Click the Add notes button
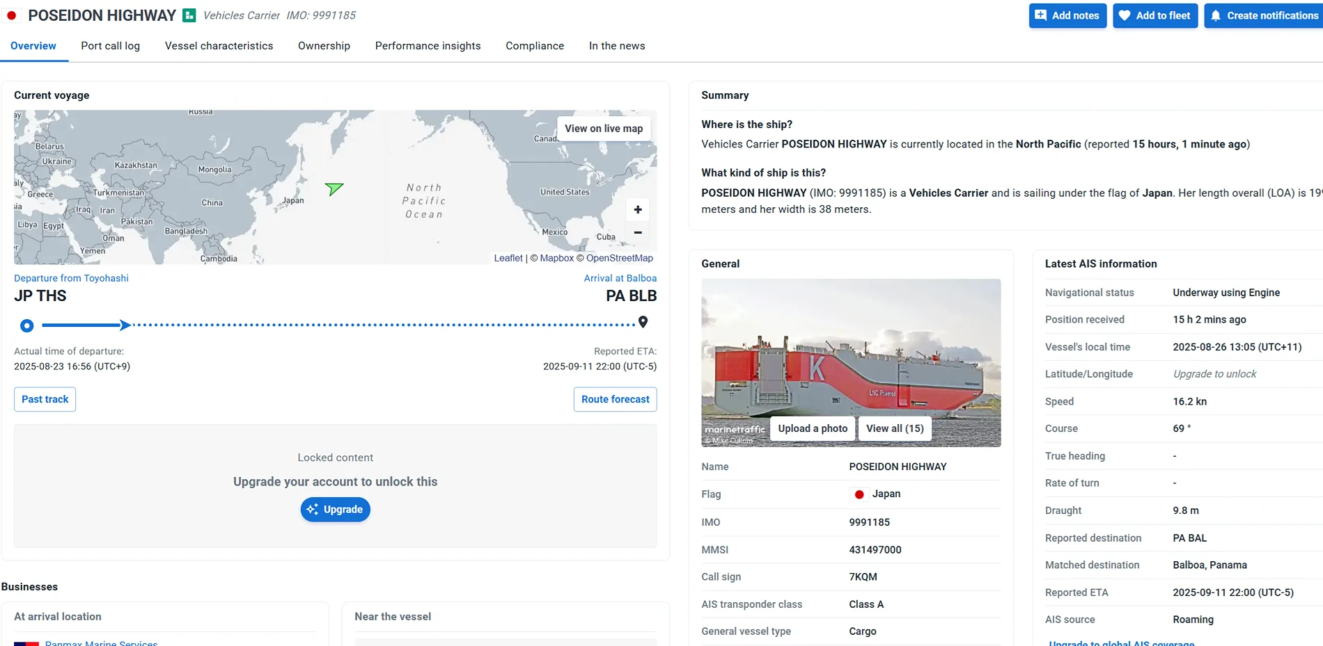 click(1067, 15)
